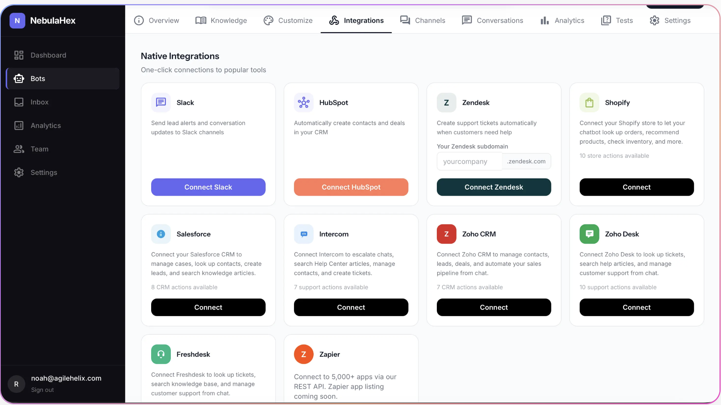
Task: Click the '7 support actions available' text
Action: coord(331,287)
